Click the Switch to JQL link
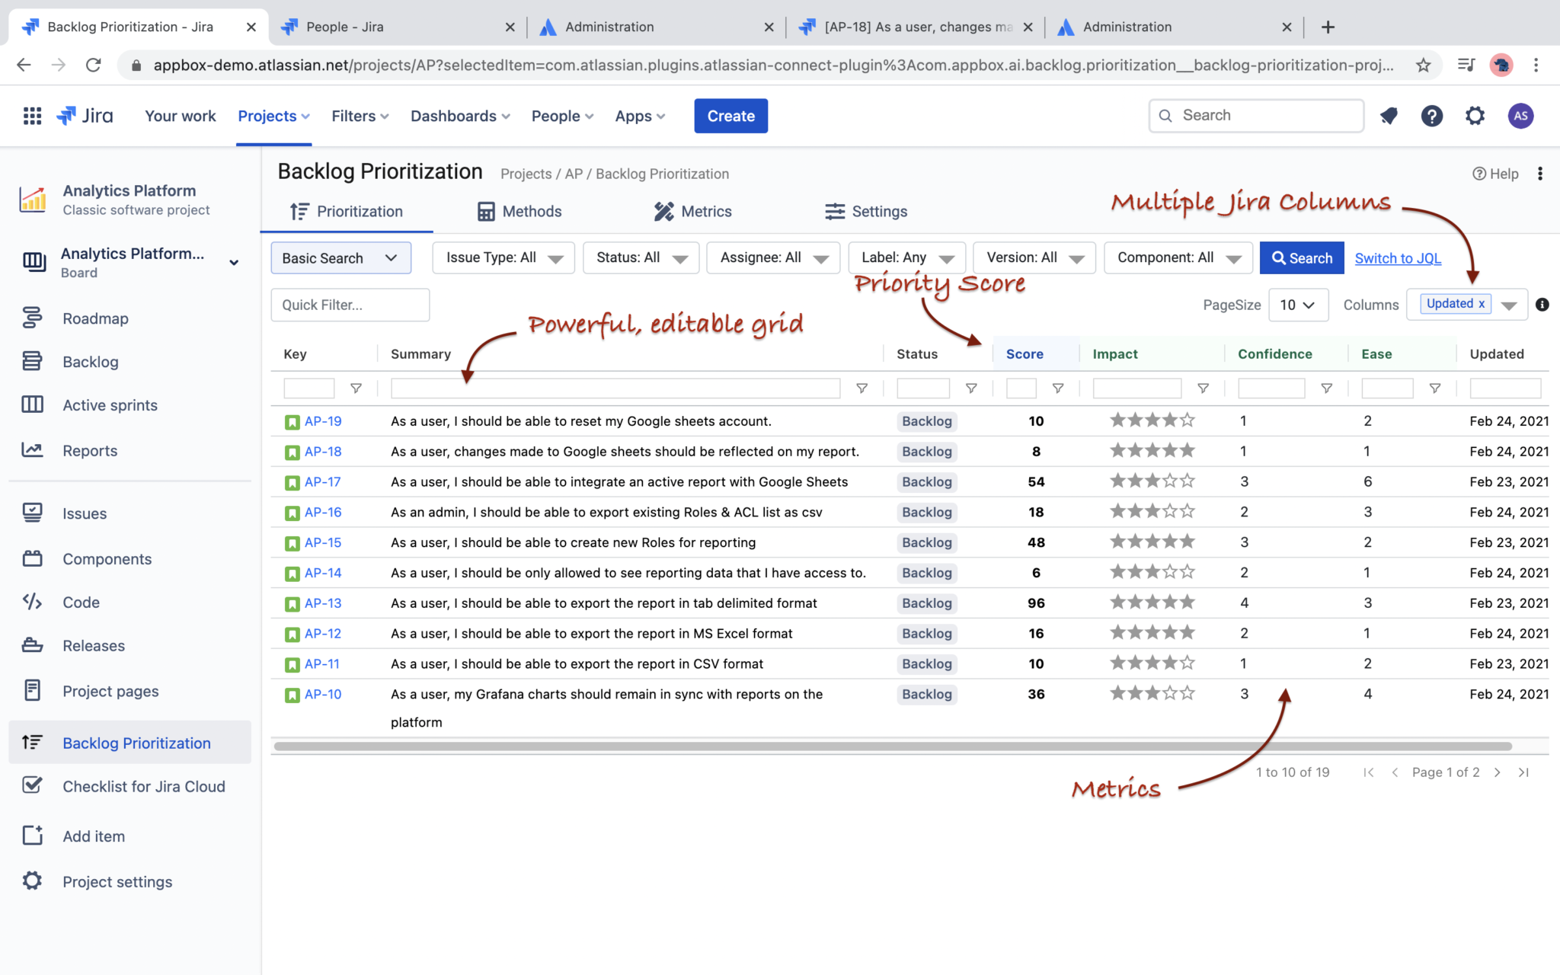The width and height of the screenshot is (1560, 975). pos(1398,258)
